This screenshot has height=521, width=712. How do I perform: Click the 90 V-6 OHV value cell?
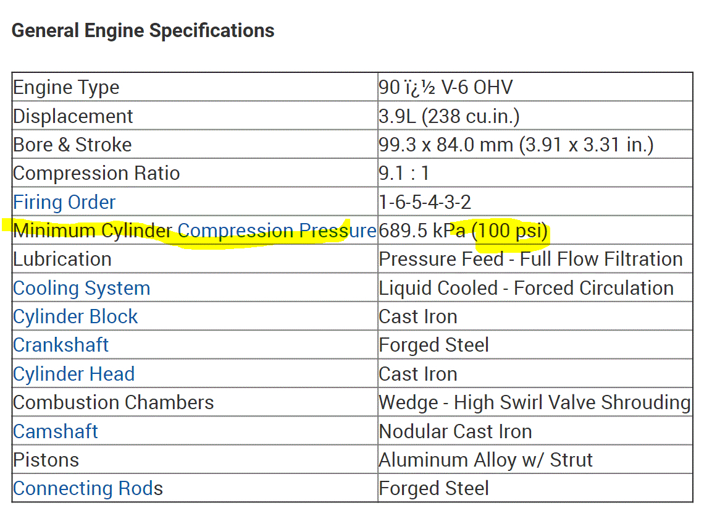coord(446,87)
